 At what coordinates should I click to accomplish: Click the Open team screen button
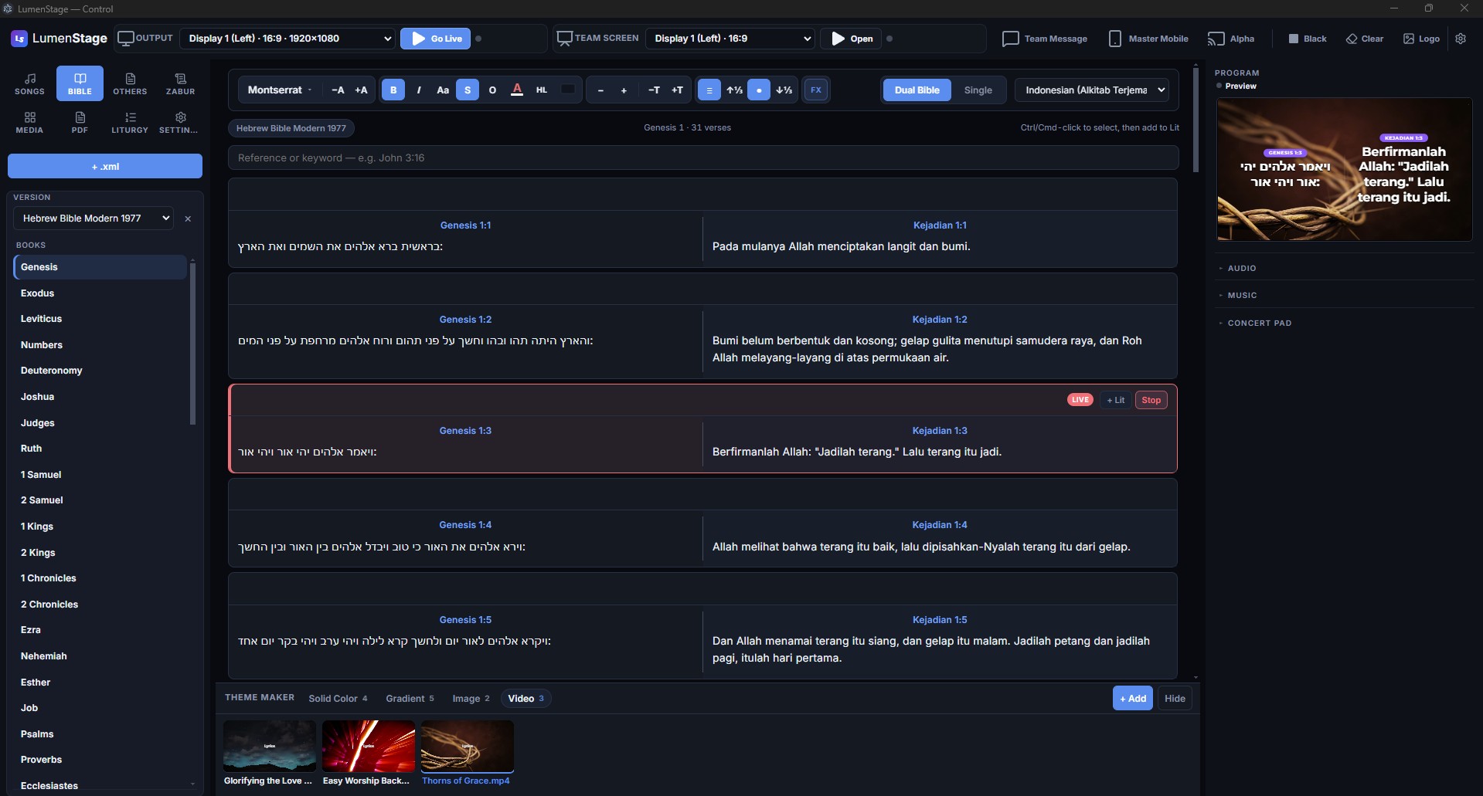tap(851, 39)
